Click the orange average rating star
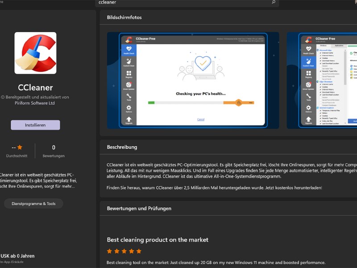The height and width of the screenshot is (268, 357). click(20, 147)
